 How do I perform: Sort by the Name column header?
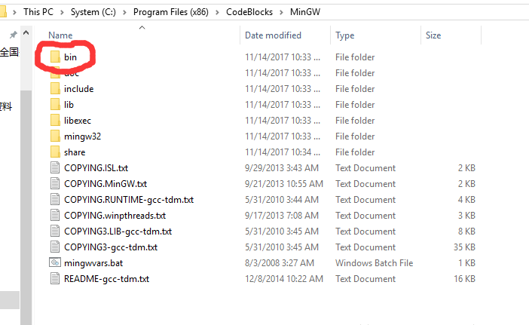pos(60,35)
